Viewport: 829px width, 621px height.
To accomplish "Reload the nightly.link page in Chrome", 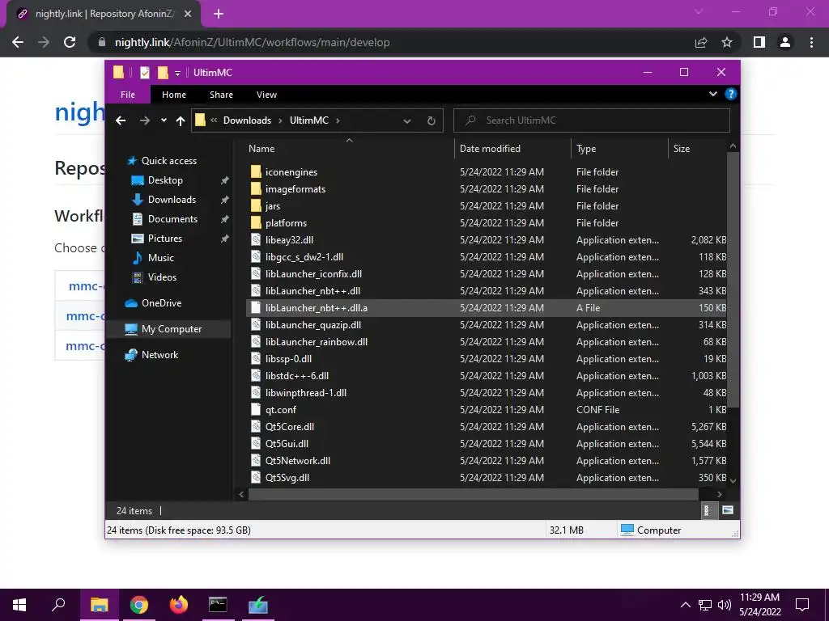I will (x=70, y=42).
